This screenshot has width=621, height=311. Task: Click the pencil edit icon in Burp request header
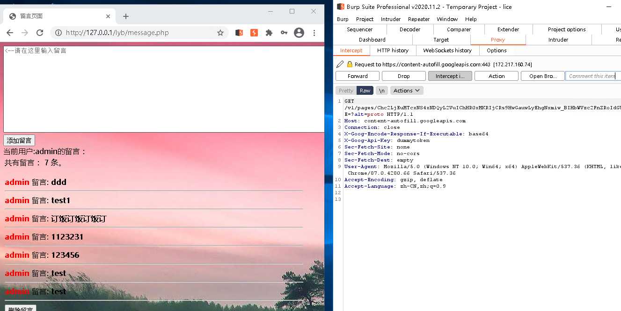click(x=340, y=64)
